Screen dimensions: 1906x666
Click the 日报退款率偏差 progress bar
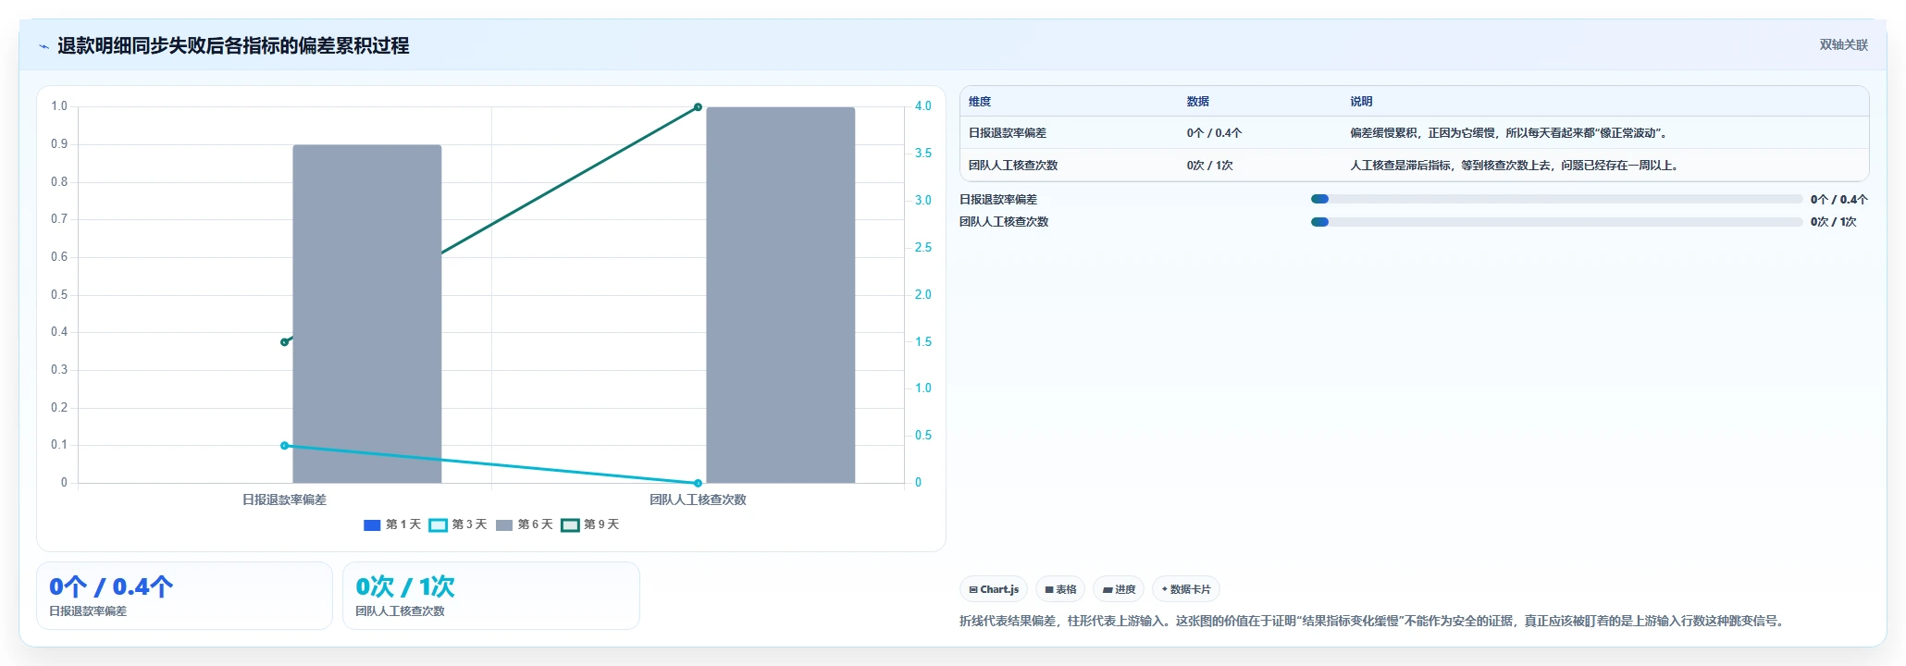(1556, 199)
